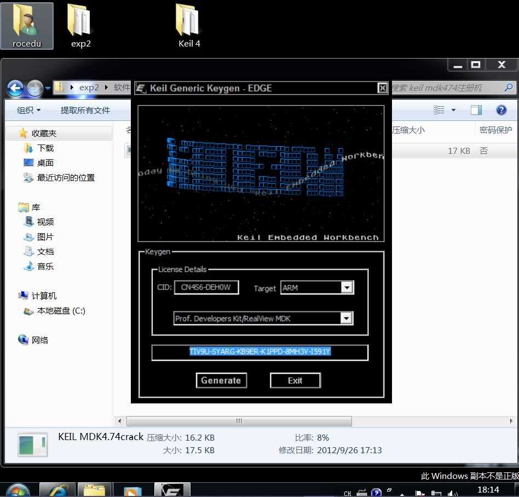Open the Windows Start button
Viewport: 519px width, 497px height.
pos(17,490)
